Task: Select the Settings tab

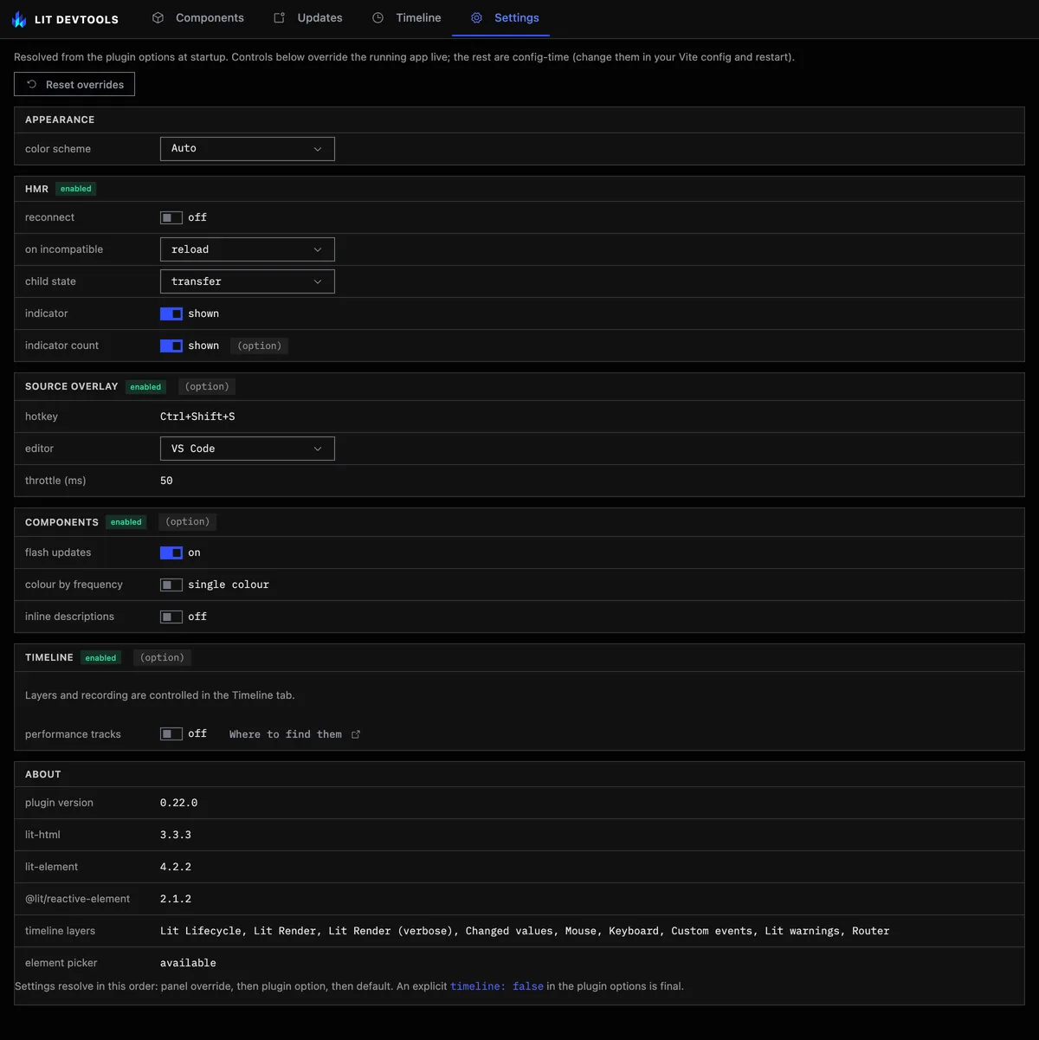Action: point(501,17)
